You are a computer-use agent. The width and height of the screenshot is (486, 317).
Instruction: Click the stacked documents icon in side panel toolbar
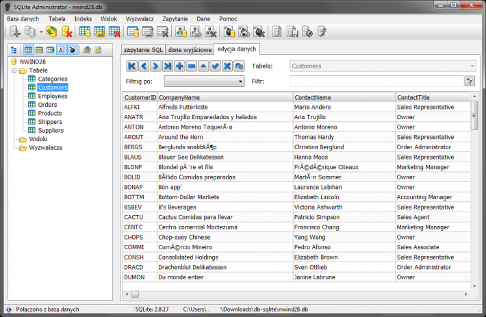click(x=87, y=50)
